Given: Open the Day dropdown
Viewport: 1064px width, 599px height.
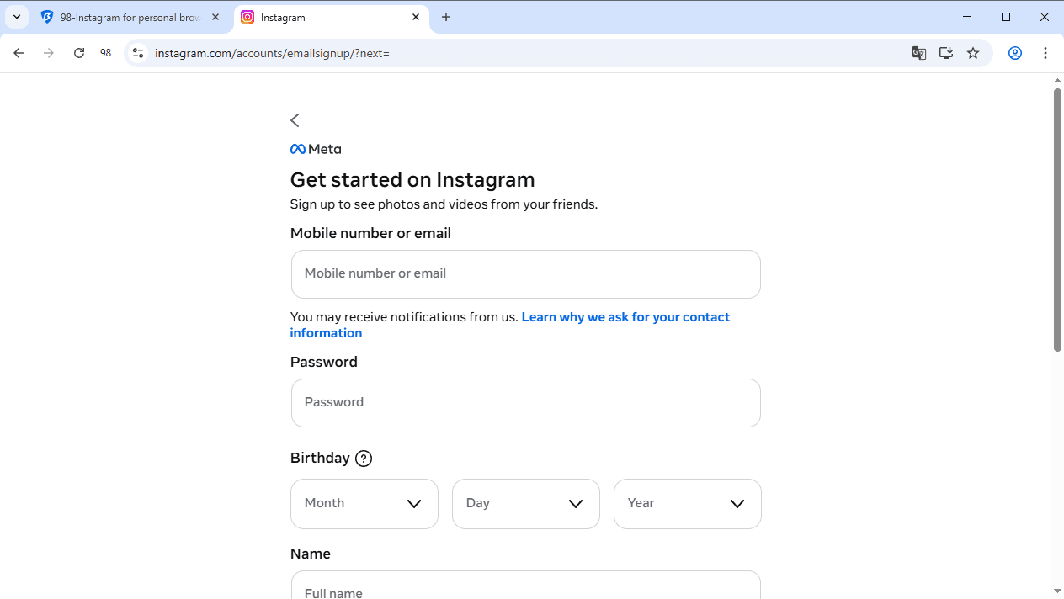Looking at the screenshot, I should (x=525, y=503).
